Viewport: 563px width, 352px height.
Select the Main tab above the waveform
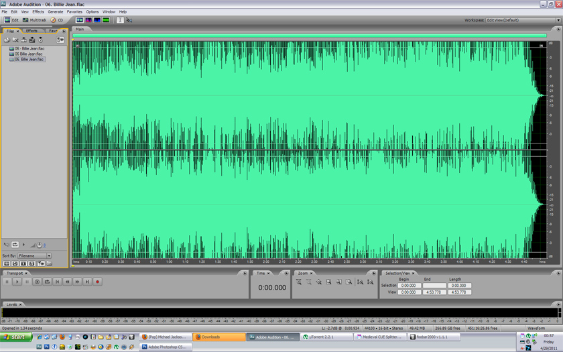pyautogui.click(x=79, y=29)
